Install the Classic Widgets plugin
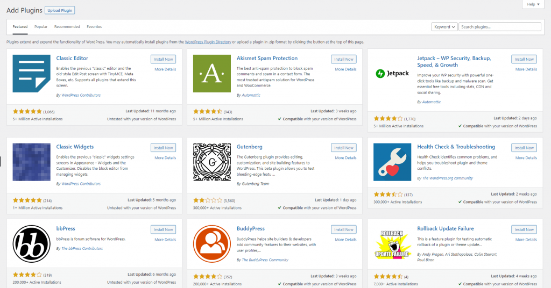The width and height of the screenshot is (551, 288). click(x=164, y=148)
